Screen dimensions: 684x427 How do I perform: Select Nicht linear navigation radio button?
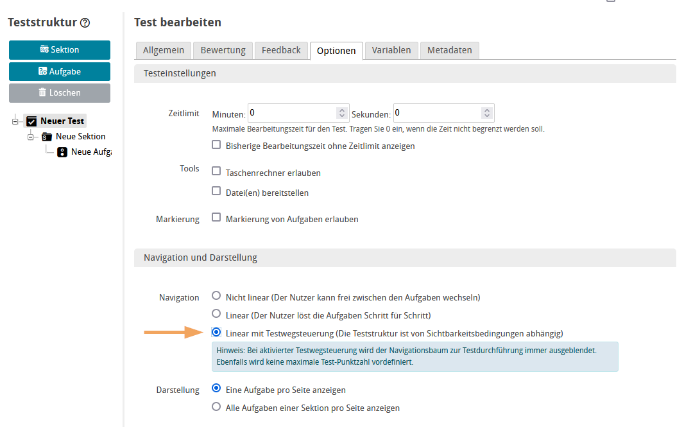click(x=216, y=297)
